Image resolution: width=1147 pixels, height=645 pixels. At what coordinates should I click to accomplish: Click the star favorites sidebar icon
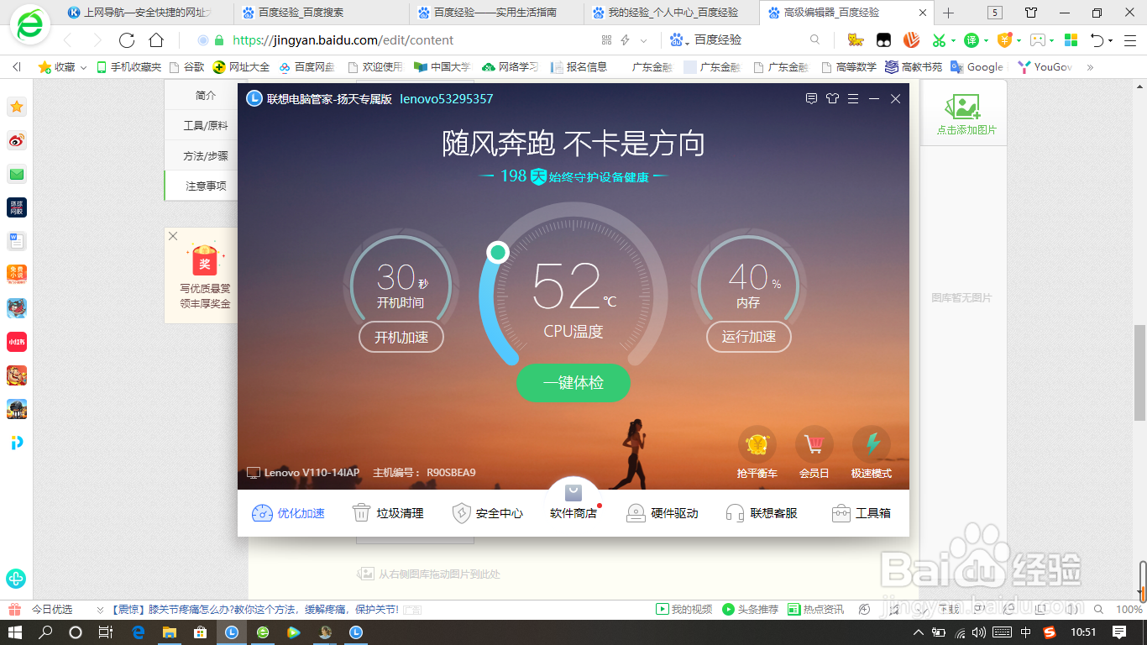pyautogui.click(x=17, y=107)
